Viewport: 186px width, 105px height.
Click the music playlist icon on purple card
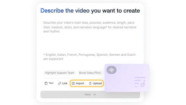pos(140,82)
